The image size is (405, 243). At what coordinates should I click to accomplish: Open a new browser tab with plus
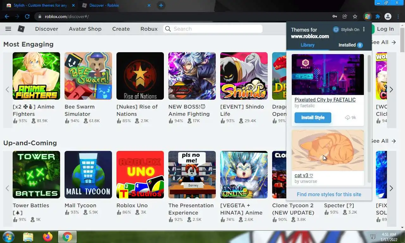tap(161, 5)
